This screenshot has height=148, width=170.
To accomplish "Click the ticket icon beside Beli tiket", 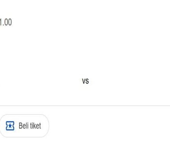I will [x=10, y=126].
